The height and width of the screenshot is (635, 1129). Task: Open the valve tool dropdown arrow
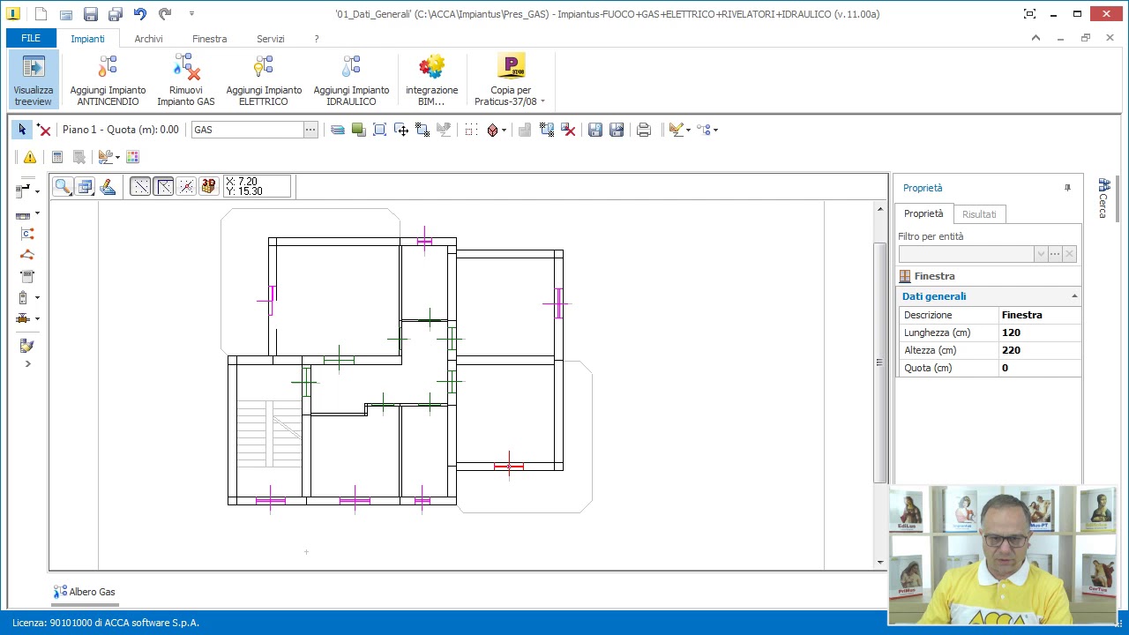coord(37,318)
